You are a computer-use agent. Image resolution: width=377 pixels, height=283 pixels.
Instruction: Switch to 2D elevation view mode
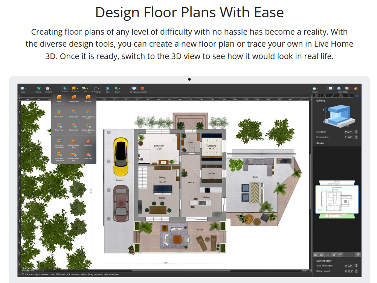[339, 88]
